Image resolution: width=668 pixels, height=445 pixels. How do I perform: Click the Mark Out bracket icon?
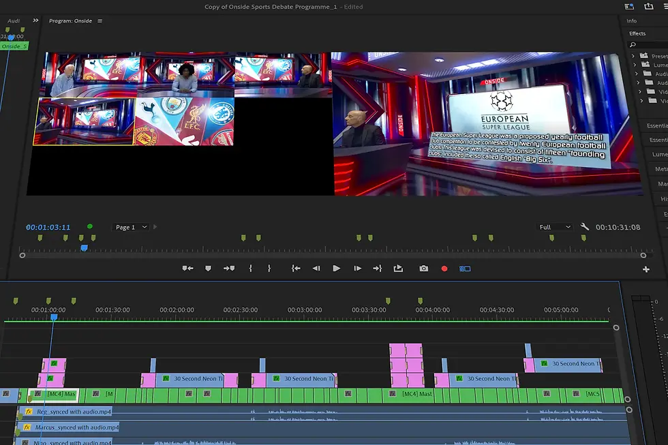point(269,268)
